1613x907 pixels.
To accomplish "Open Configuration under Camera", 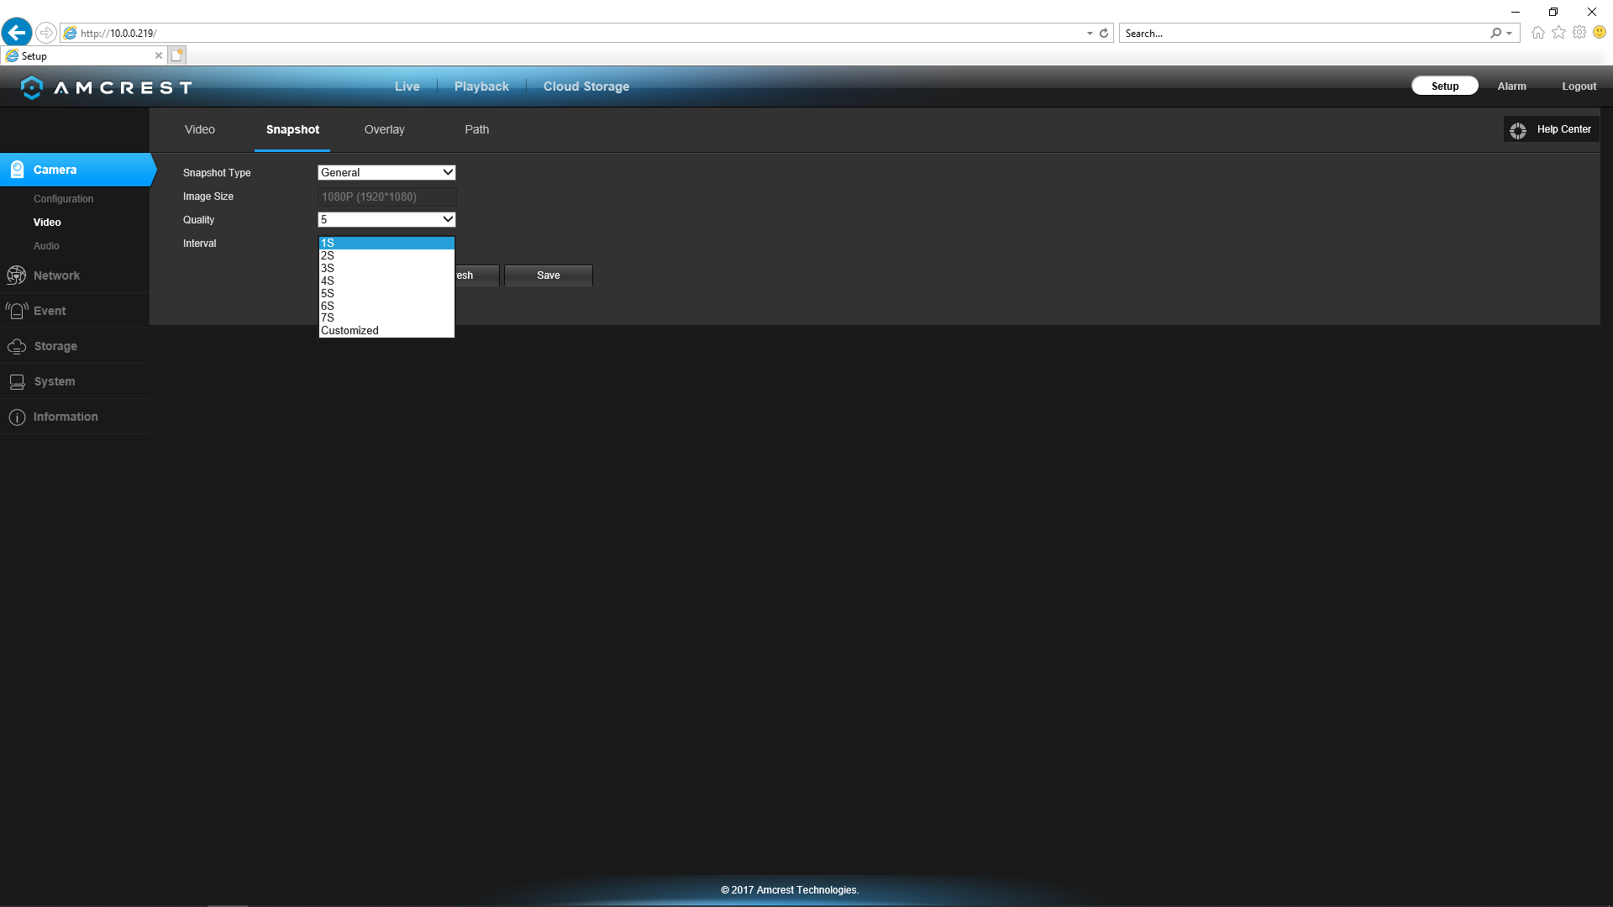I will (64, 199).
